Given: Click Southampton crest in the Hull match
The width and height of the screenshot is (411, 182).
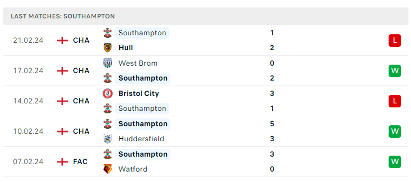Looking at the screenshot, I should (x=108, y=33).
